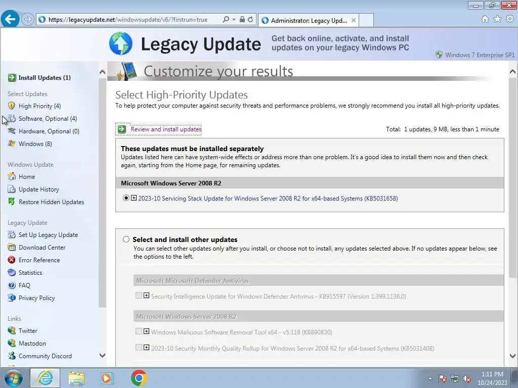Check the Malicious Software Removal Tool checkbox
The width and height of the screenshot is (518, 388).
(139, 331)
